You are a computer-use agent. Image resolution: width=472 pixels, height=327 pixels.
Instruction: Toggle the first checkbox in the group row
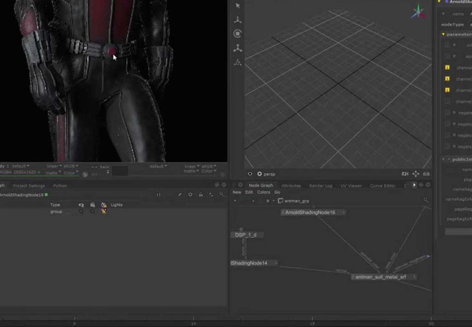[x=81, y=212]
